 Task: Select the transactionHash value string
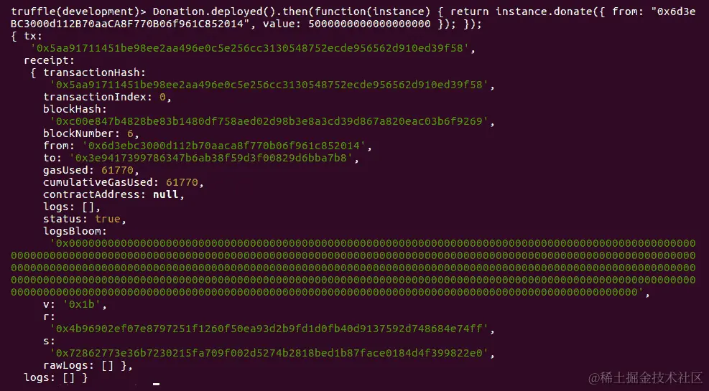coord(269,85)
